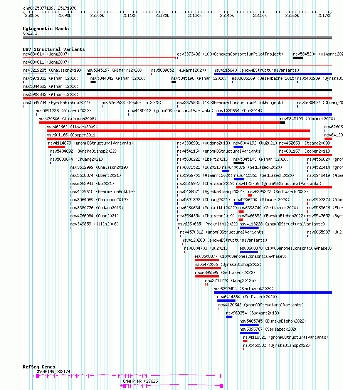
Task: Open nsv3396991 (Audano2019) variant
Action: tap(204, 143)
